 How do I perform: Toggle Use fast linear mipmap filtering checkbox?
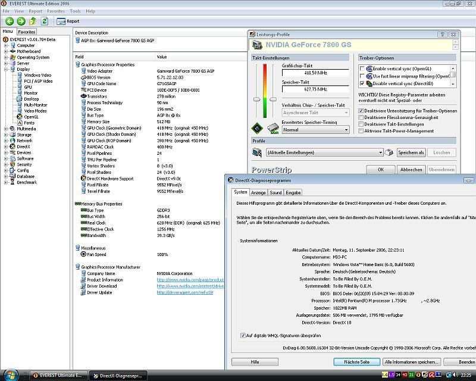tap(362, 76)
